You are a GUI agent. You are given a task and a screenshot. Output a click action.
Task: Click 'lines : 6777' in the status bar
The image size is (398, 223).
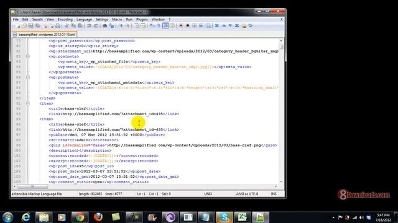(x=114, y=194)
